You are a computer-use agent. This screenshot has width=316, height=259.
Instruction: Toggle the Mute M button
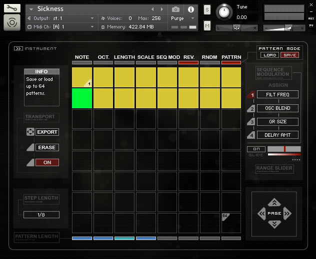[x=207, y=25]
